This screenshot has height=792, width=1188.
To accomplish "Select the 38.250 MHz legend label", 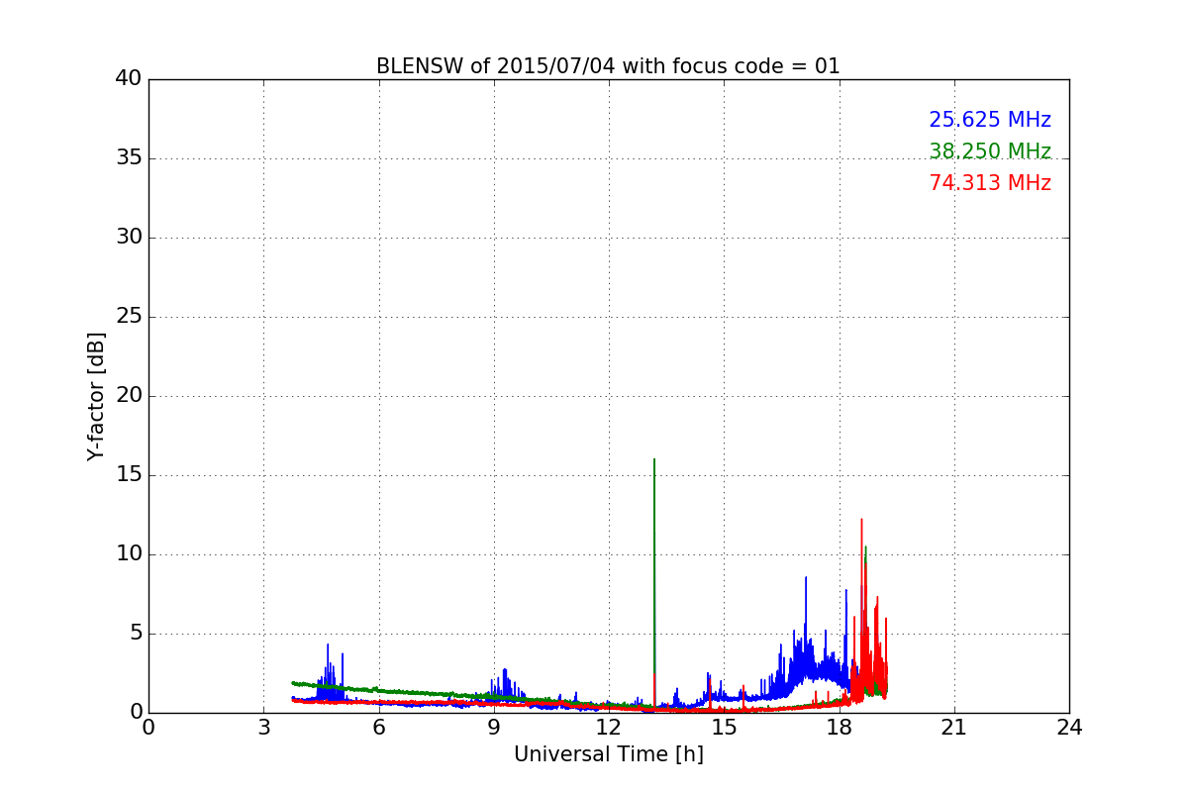I will (990, 151).
